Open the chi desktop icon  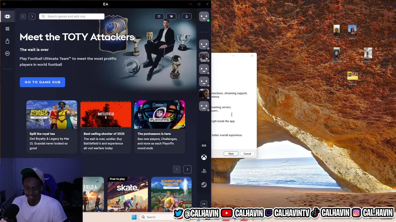click(337, 32)
